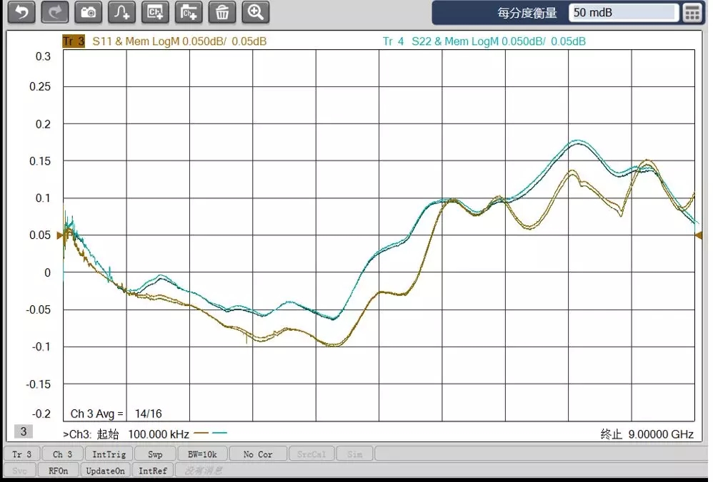Viewport: 713px width, 482px height.
Task: Click the Redo arrow icon
Action: (54, 12)
